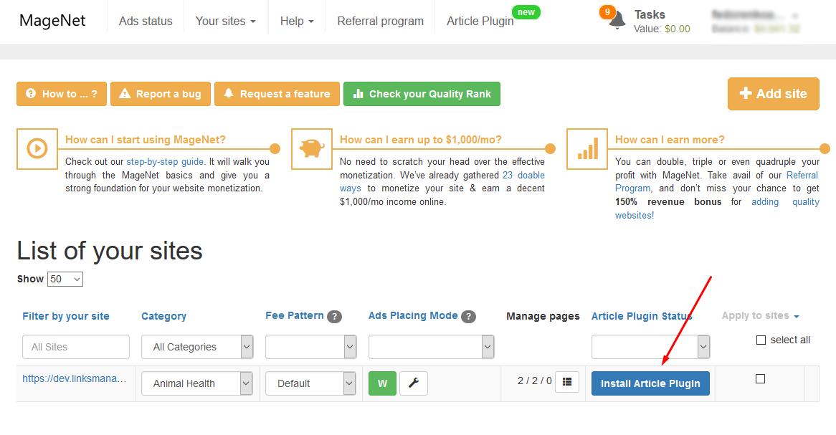The height and width of the screenshot is (435, 836).
Task: Click the Ads Placing Mode column header
Action: 413,315
